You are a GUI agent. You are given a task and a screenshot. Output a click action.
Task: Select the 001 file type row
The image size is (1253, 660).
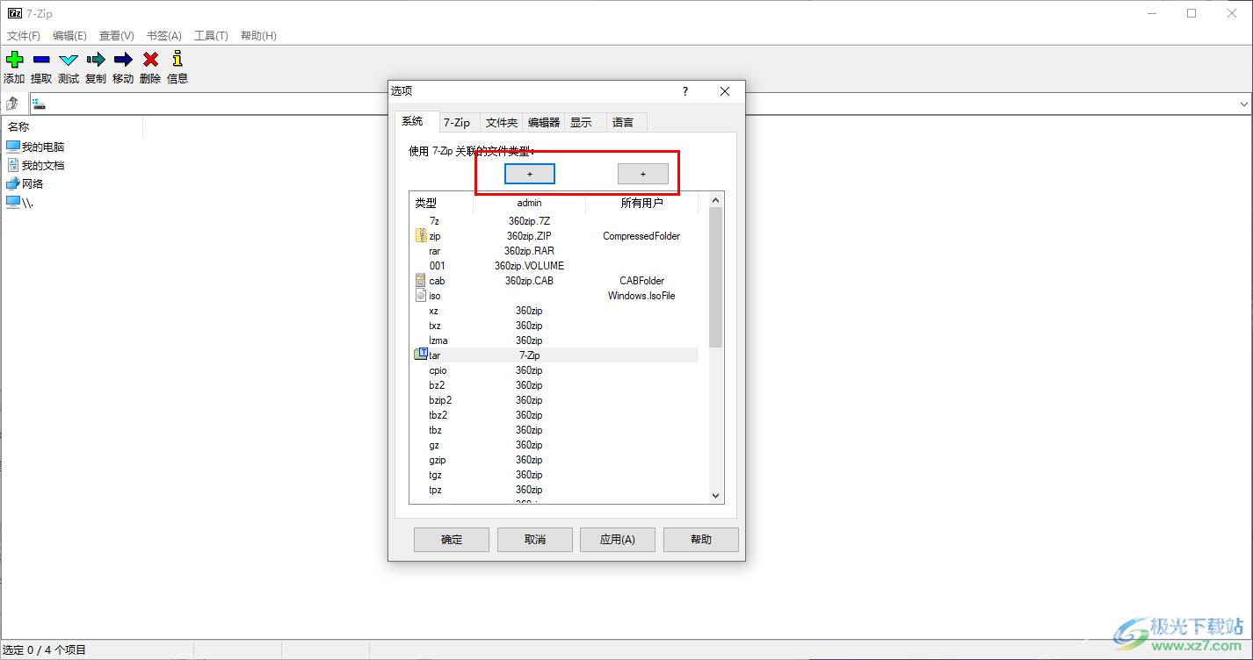point(555,266)
